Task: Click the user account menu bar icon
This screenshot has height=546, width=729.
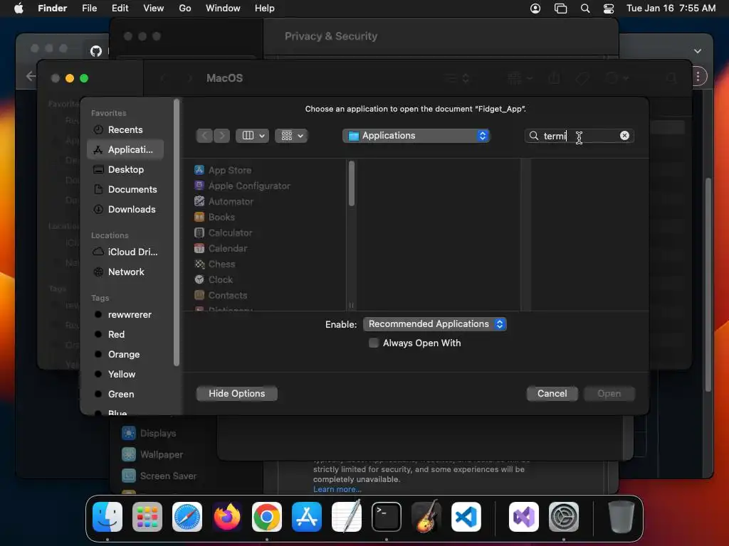Action: (535, 9)
